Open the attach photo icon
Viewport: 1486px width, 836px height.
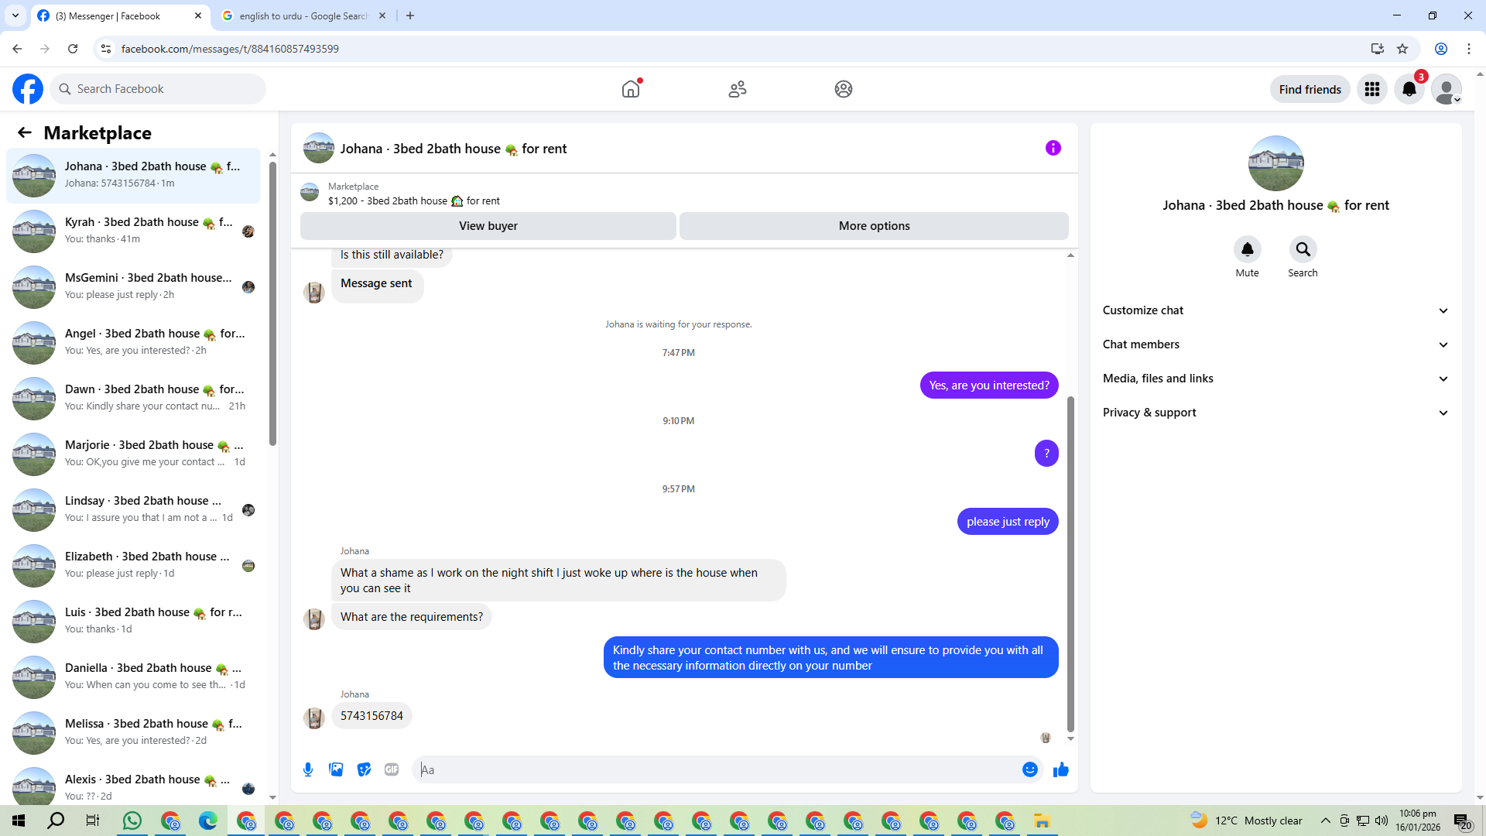pos(336,769)
